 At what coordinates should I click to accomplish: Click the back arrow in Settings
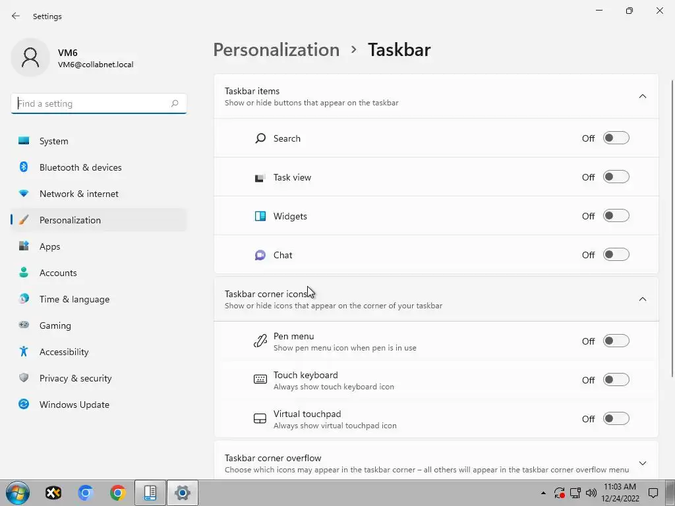[16, 16]
